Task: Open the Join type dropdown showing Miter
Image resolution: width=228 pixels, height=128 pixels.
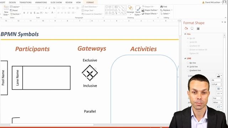Action: 217,102
